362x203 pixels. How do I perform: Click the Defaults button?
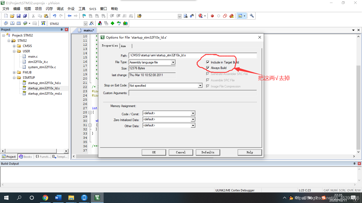pyautogui.click(x=208, y=152)
